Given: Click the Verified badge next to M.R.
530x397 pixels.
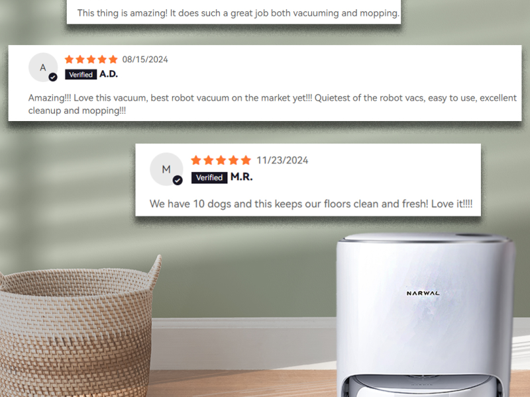Looking at the screenshot, I should coord(209,177).
